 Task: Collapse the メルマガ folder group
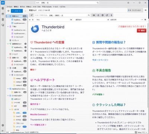coord(10,109)
